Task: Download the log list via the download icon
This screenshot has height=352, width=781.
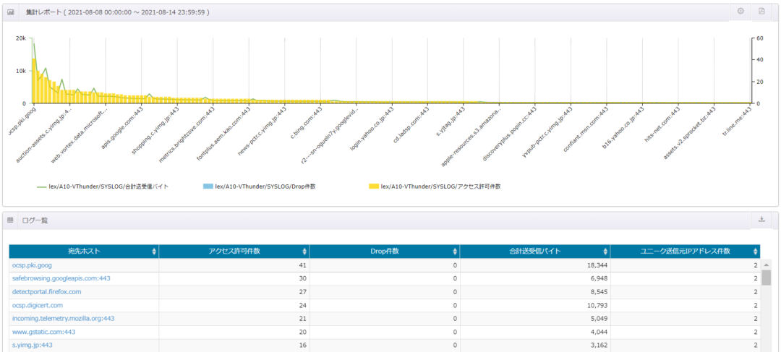Action: (761, 219)
